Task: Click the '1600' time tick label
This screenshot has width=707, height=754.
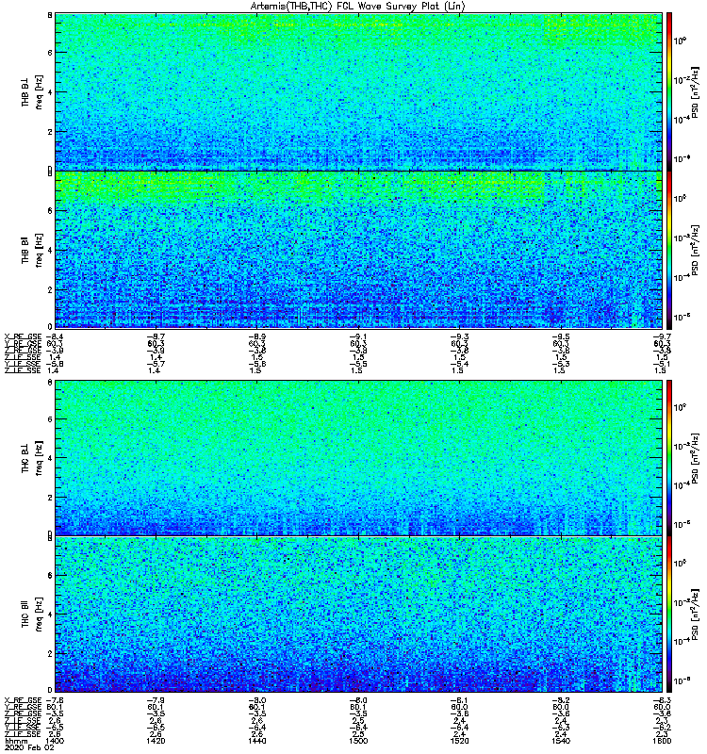Action: 663,741
